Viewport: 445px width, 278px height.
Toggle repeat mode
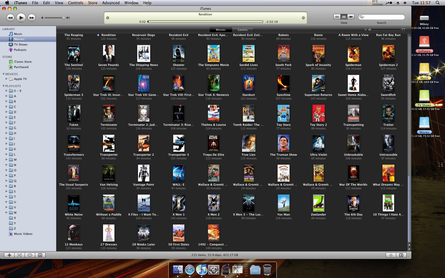coord(30,255)
